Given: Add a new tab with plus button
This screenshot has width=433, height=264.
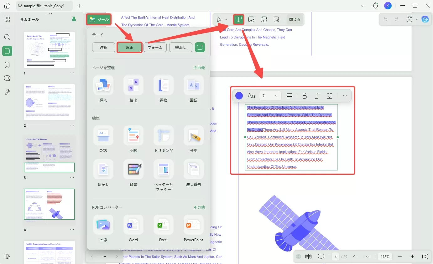Looking at the screenshot, I should pos(80,6).
